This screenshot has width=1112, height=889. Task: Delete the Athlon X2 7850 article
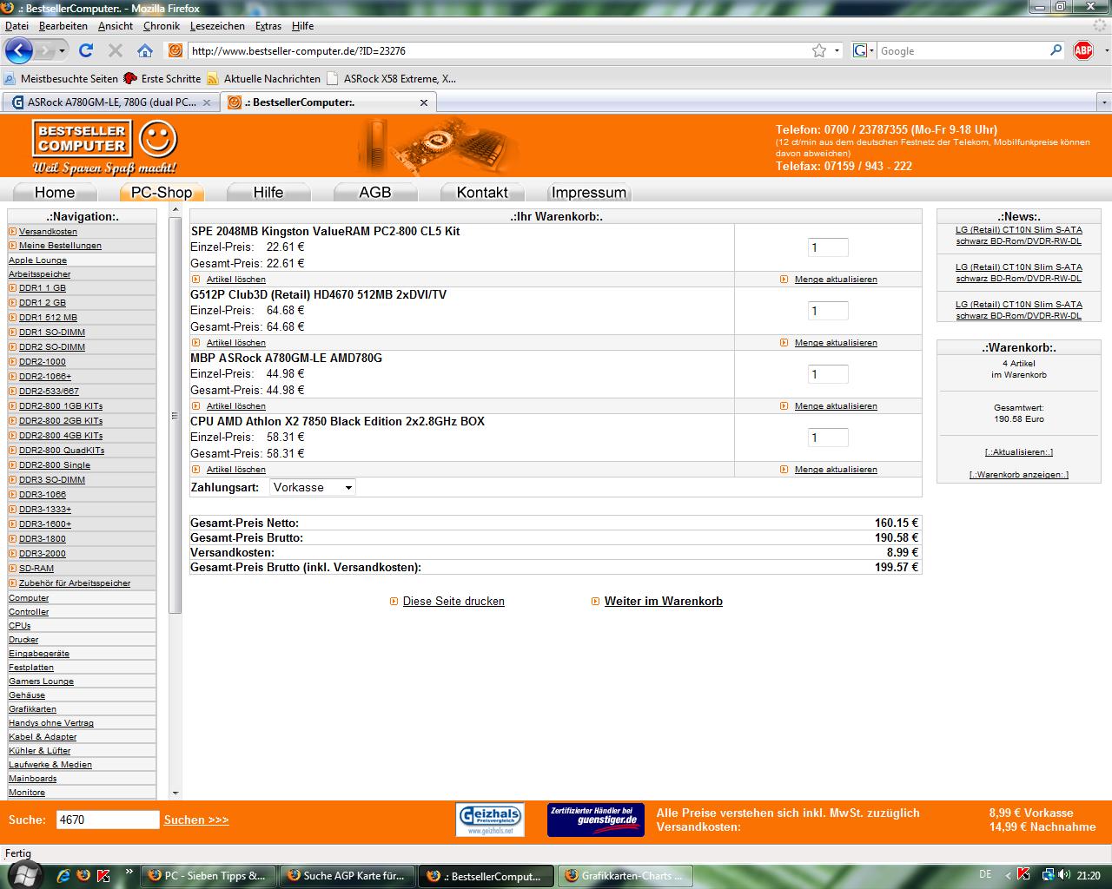235,470
